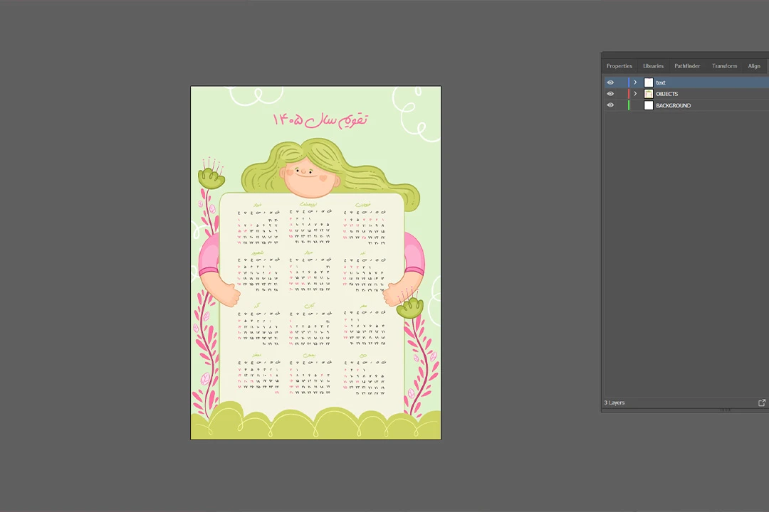Click the blue color bar of text layer
The image size is (769, 512).
(x=629, y=82)
